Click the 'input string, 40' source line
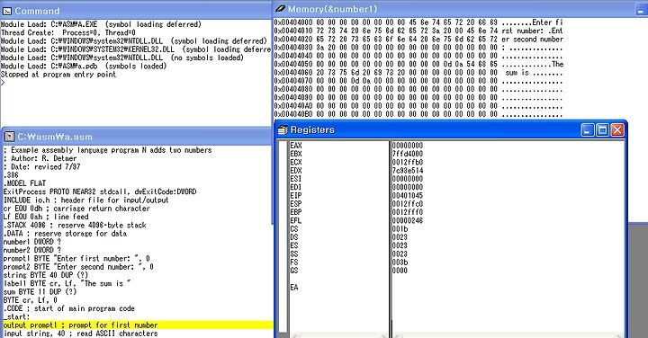Viewport: 648px width, 338px height. coord(81,334)
